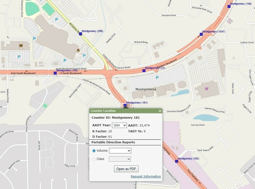Click the library book map icon
This screenshot has width=255, height=189.
coord(20,46)
